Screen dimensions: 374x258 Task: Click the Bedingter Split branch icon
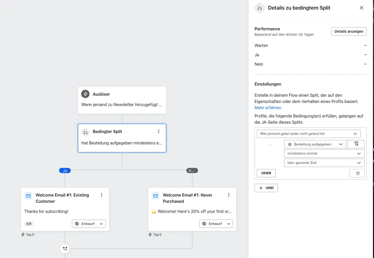(85, 132)
